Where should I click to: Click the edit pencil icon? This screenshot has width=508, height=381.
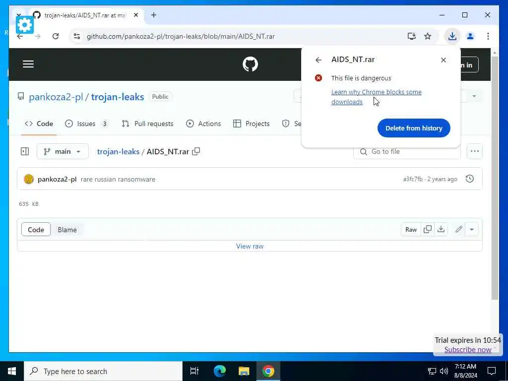coord(458,229)
